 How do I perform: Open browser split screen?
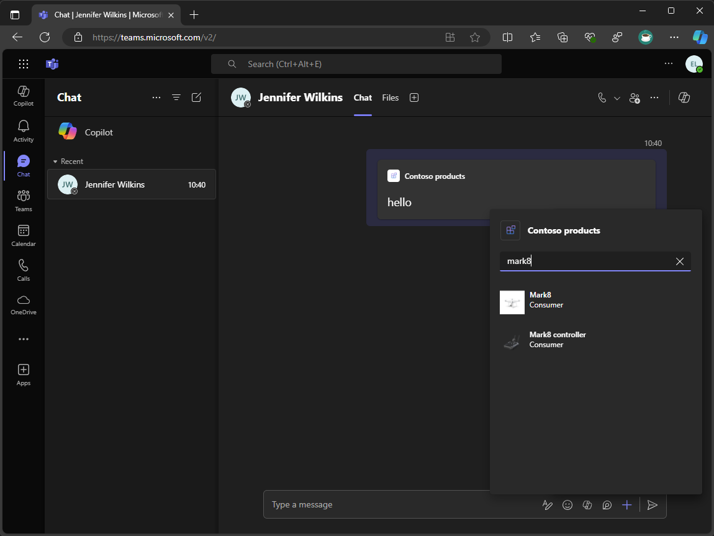507,37
